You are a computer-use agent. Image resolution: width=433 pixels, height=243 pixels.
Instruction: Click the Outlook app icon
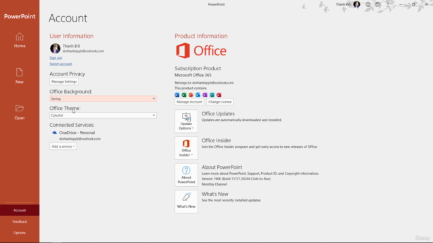pyautogui.click(x=198, y=95)
